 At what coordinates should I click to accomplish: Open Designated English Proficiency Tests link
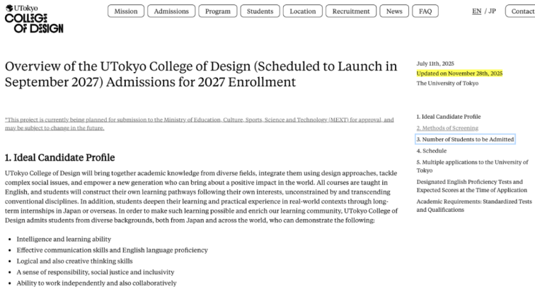(x=469, y=186)
